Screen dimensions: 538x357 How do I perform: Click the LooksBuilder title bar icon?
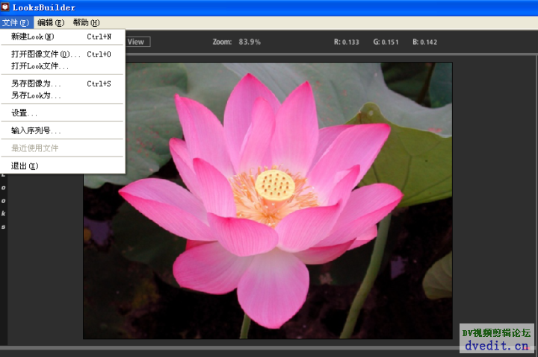[x=4, y=7]
